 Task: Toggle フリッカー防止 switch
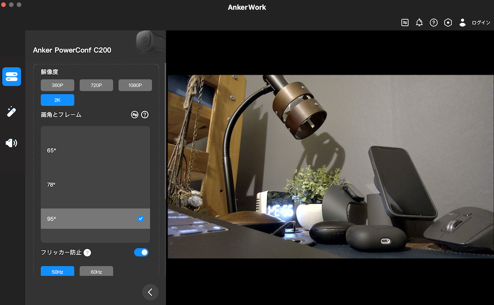141,252
